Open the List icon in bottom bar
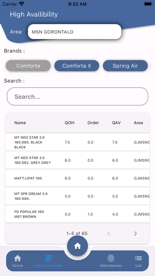The width and height of the screenshot is (155, 276). coord(138,258)
